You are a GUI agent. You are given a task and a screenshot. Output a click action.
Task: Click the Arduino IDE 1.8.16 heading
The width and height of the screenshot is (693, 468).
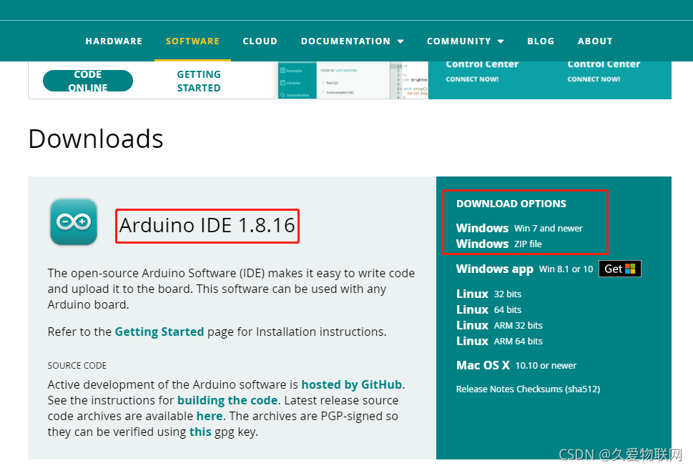[x=207, y=226]
